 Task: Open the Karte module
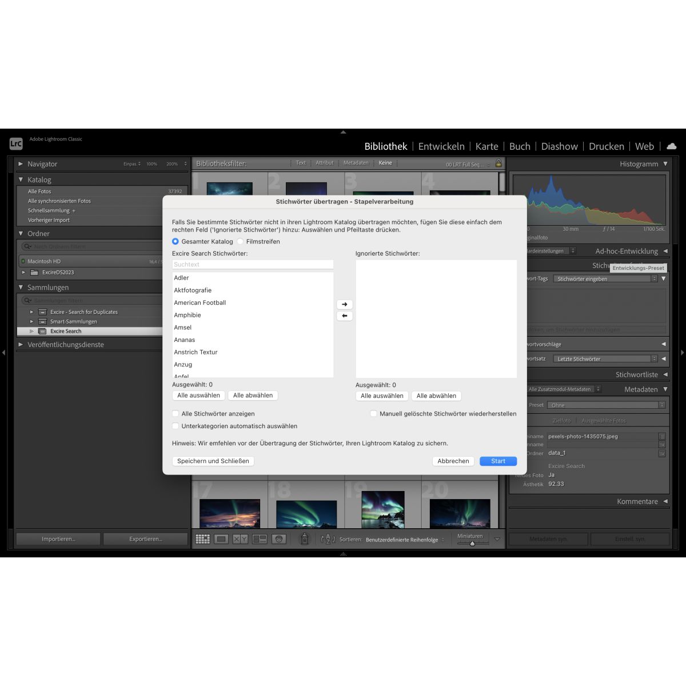coord(487,146)
